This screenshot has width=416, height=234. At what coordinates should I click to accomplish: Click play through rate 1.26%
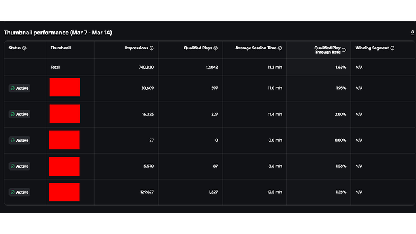coord(341,192)
